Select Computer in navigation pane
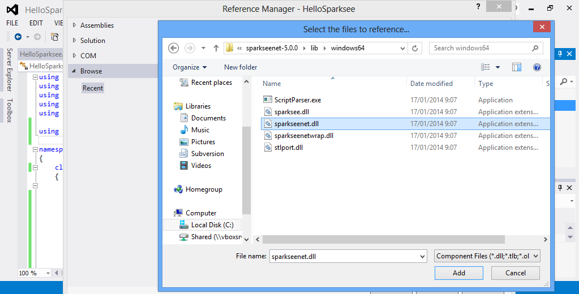The height and width of the screenshot is (294, 579). pos(201,213)
